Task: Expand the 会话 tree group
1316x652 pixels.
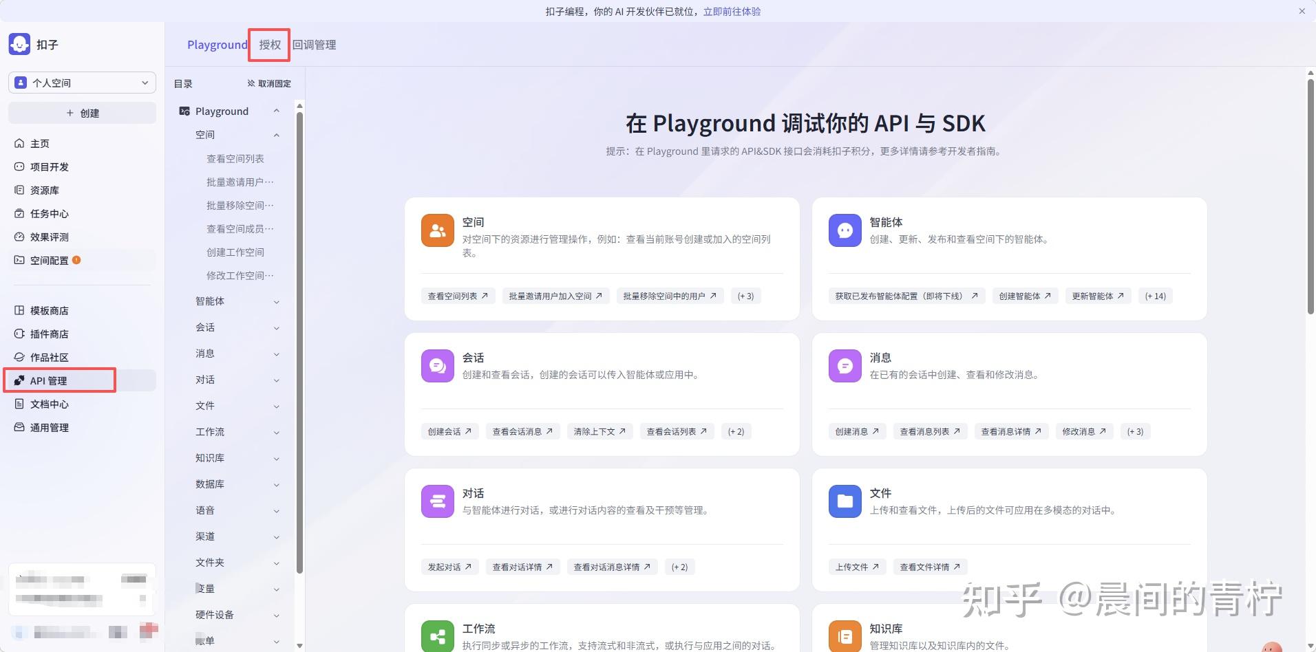Action: tap(277, 327)
